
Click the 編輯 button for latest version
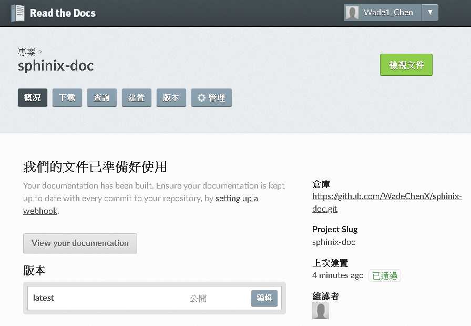coord(264,298)
